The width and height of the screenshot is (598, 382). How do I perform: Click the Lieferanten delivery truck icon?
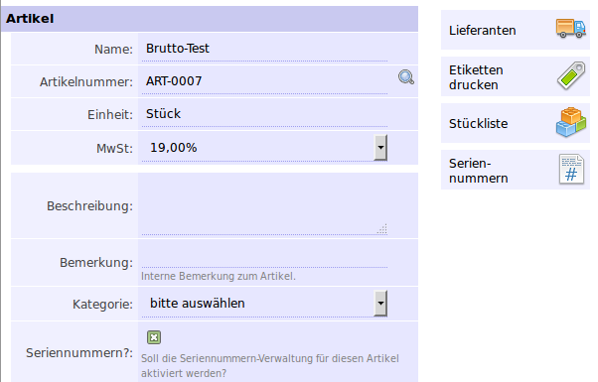(570, 29)
